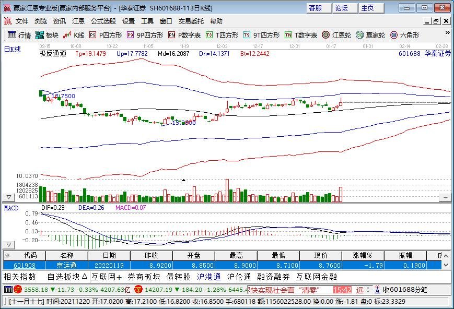Sort table by 最高 column header
This screenshot has height=309, width=454.
coord(236,255)
